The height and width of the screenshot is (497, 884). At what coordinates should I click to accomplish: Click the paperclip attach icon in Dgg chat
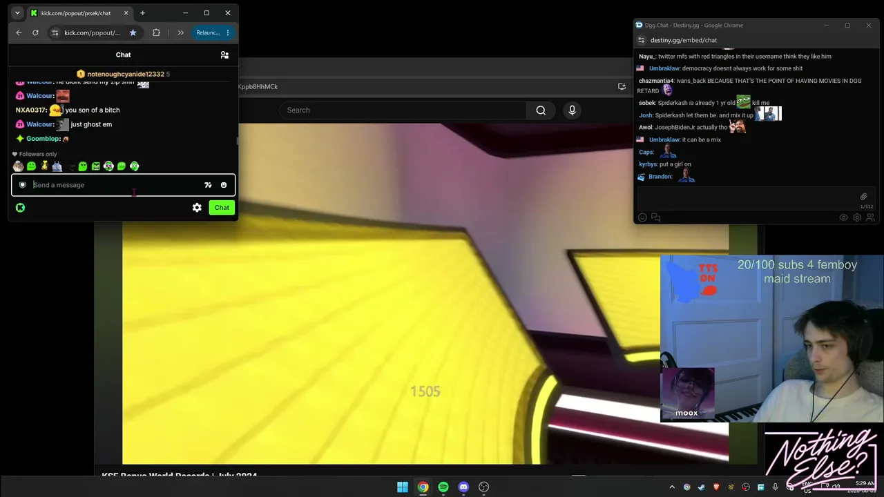863,197
